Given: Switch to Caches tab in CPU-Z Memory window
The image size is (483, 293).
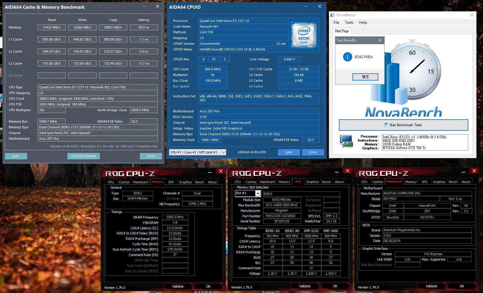Looking at the screenshot, I should click(124, 182).
